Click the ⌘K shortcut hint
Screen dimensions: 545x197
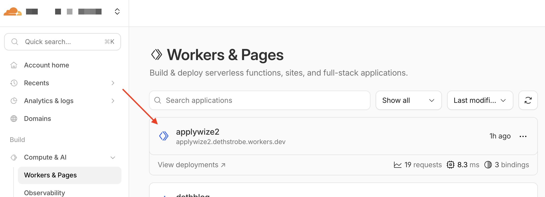click(109, 42)
